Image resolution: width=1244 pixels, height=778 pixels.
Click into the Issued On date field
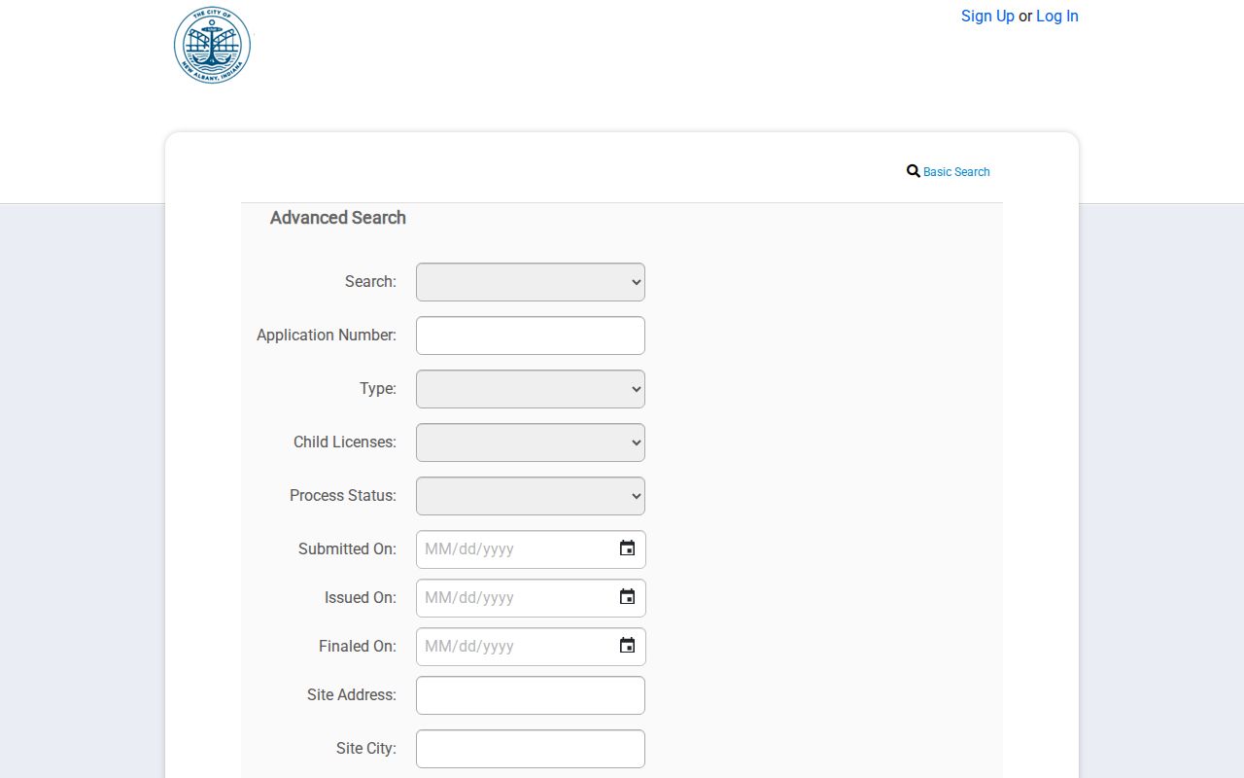tap(531, 598)
